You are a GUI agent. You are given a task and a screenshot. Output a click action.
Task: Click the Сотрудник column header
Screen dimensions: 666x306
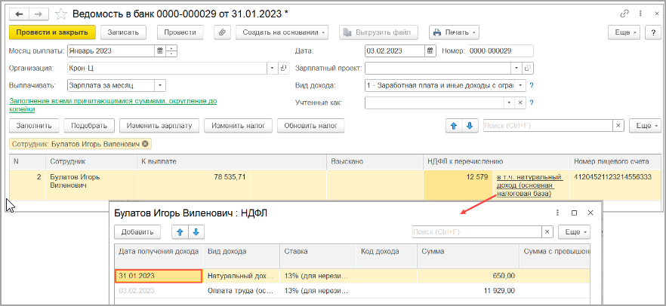[x=91, y=161]
